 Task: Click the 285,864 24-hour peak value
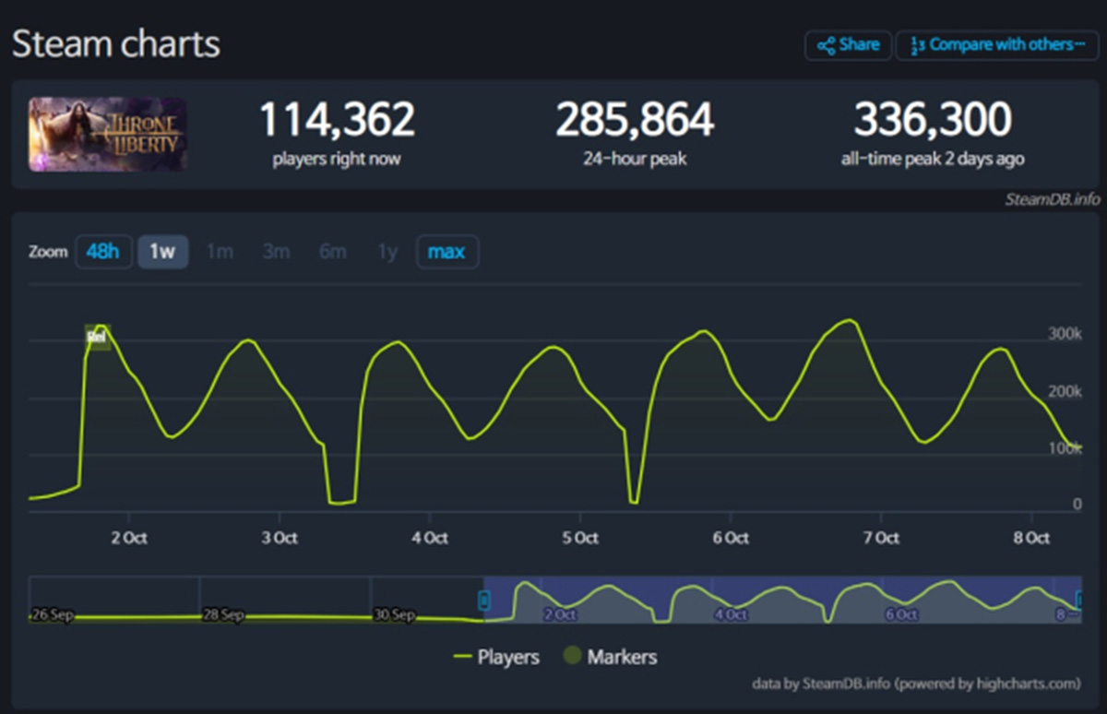635,120
